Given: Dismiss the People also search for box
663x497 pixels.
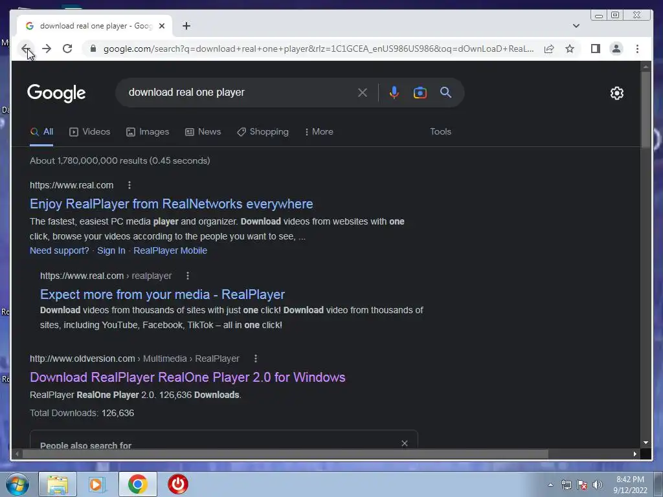Looking at the screenshot, I should click(x=405, y=443).
